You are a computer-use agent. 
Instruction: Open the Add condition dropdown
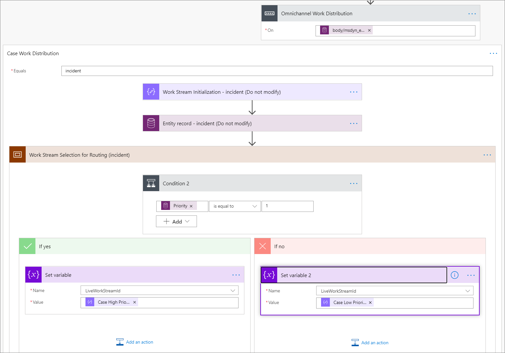pyautogui.click(x=176, y=221)
